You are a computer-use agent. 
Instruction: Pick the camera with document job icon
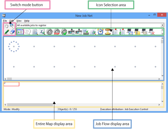pyautogui.click(x=71, y=32)
